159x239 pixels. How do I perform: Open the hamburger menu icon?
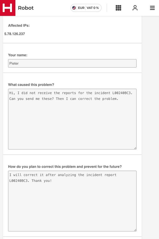point(152,8)
